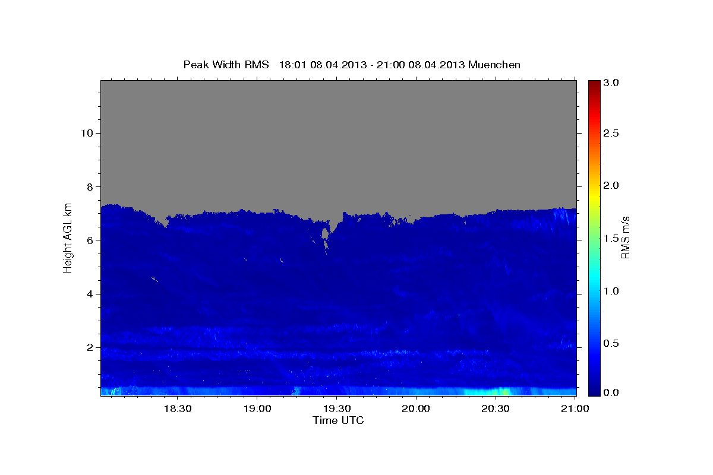Click the 'RMS m/s' colorbar label
Image resolution: width=713 pixels, height=475 pixels.
[x=625, y=237]
